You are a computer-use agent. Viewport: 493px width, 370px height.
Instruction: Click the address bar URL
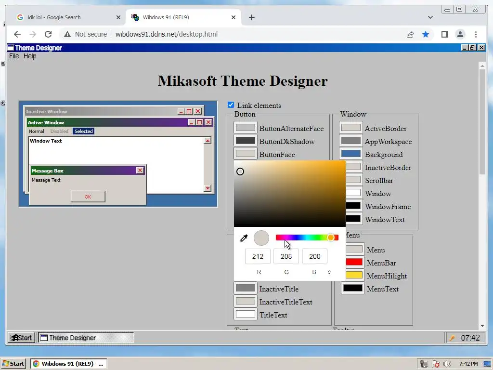[x=166, y=34]
